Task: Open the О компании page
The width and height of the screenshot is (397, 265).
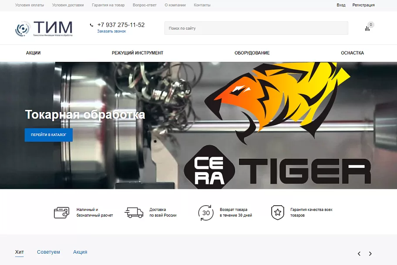Action: click(x=175, y=5)
